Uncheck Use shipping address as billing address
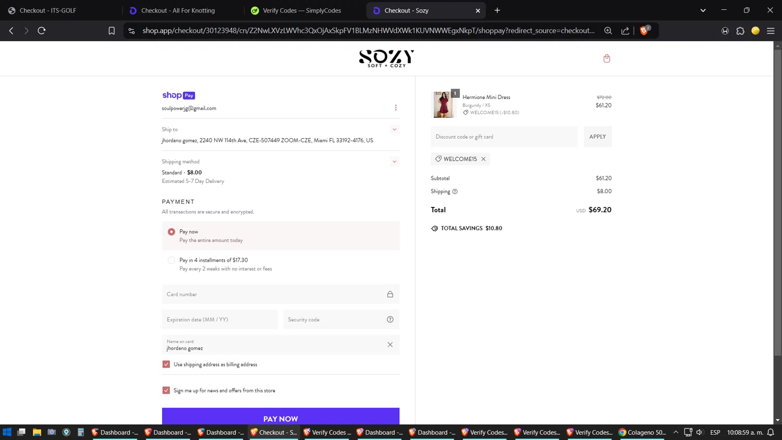This screenshot has width=782, height=440. pos(166,364)
